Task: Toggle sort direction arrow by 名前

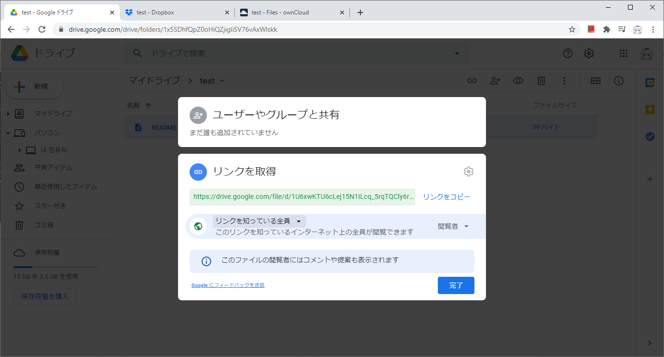Action: point(148,105)
